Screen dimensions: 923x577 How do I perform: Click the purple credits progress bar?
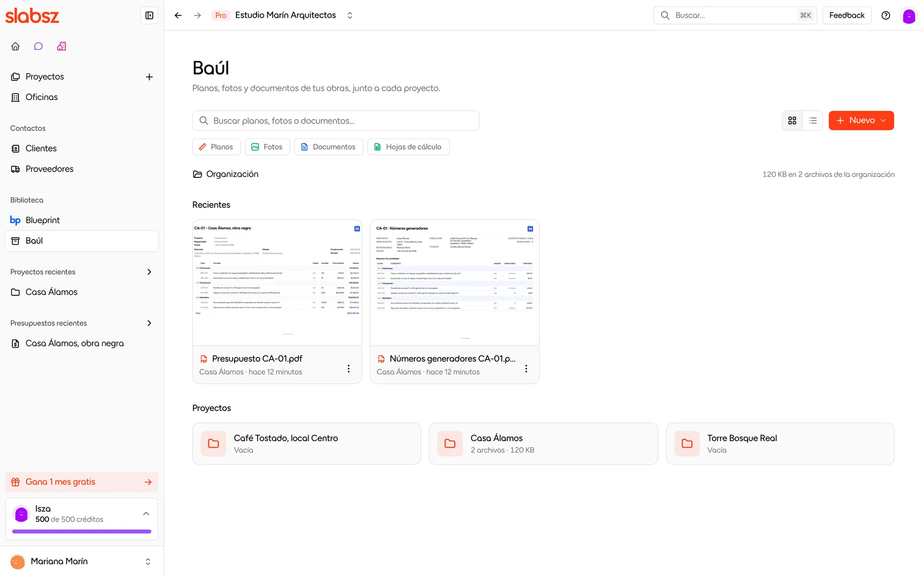point(82,531)
